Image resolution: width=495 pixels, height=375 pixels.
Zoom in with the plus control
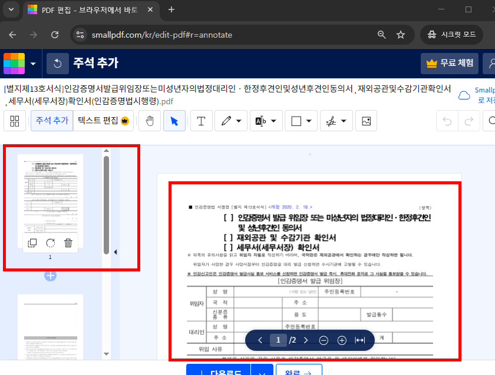pyautogui.click(x=342, y=340)
